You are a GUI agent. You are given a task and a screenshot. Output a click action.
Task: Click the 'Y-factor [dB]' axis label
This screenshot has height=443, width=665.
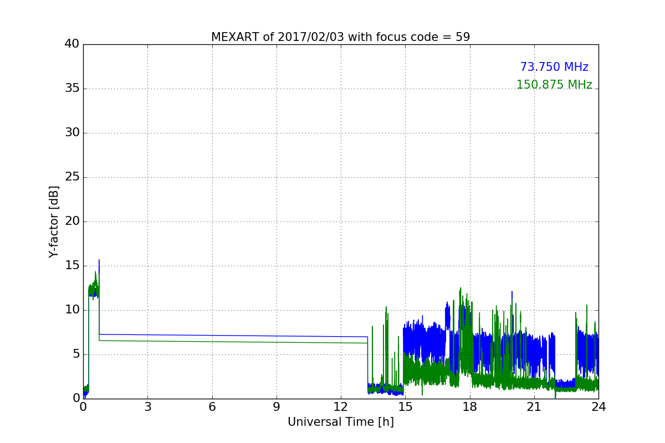click(54, 221)
